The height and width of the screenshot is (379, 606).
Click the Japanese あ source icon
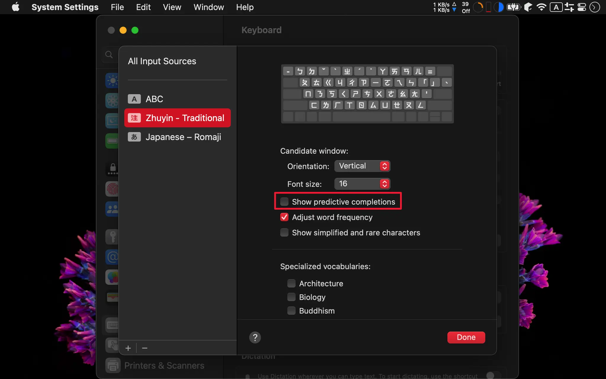tap(134, 137)
